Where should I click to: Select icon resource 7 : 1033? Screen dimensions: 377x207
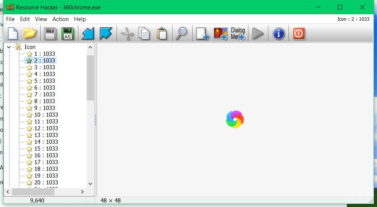coord(44,94)
